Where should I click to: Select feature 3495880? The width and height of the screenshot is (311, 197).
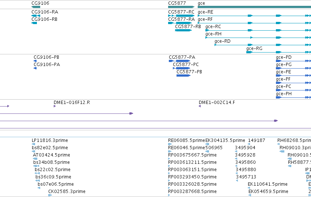(246, 170)
